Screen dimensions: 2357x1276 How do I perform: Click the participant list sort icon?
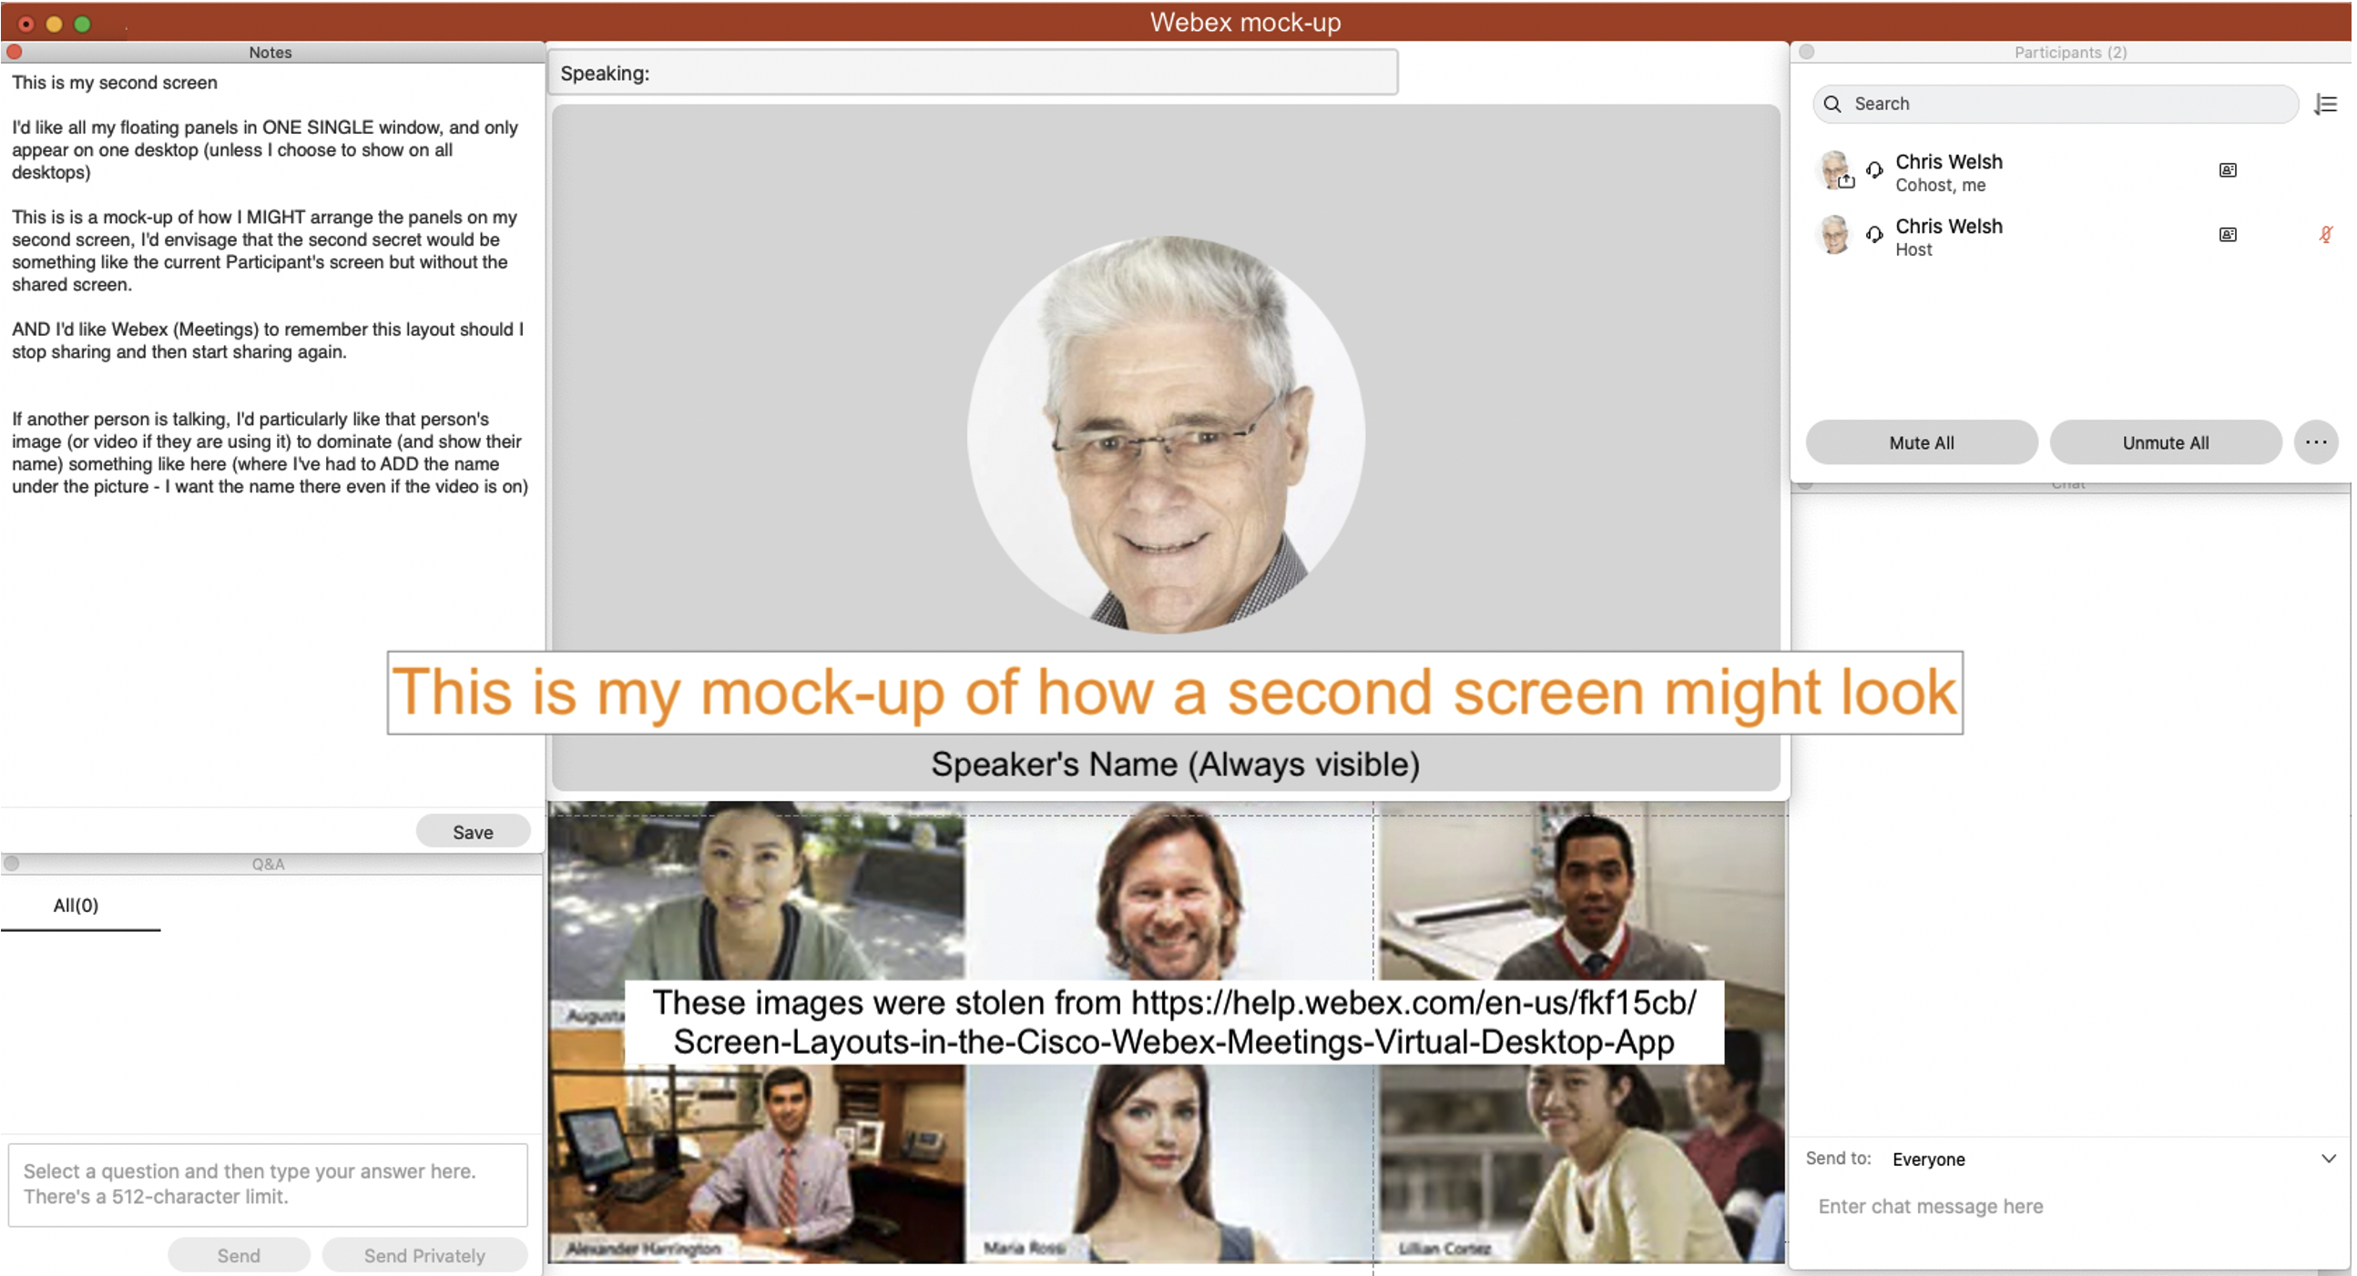2325,105
